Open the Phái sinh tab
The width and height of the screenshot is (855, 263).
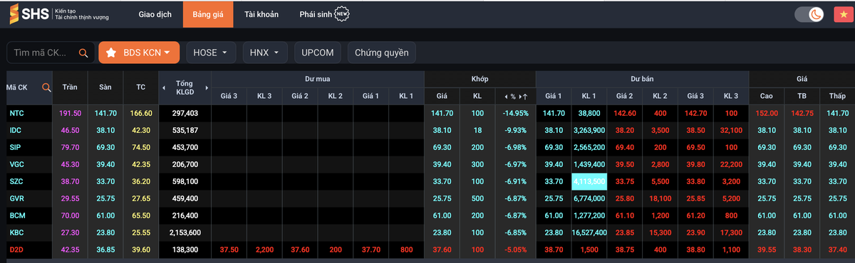tap(316, 14)
